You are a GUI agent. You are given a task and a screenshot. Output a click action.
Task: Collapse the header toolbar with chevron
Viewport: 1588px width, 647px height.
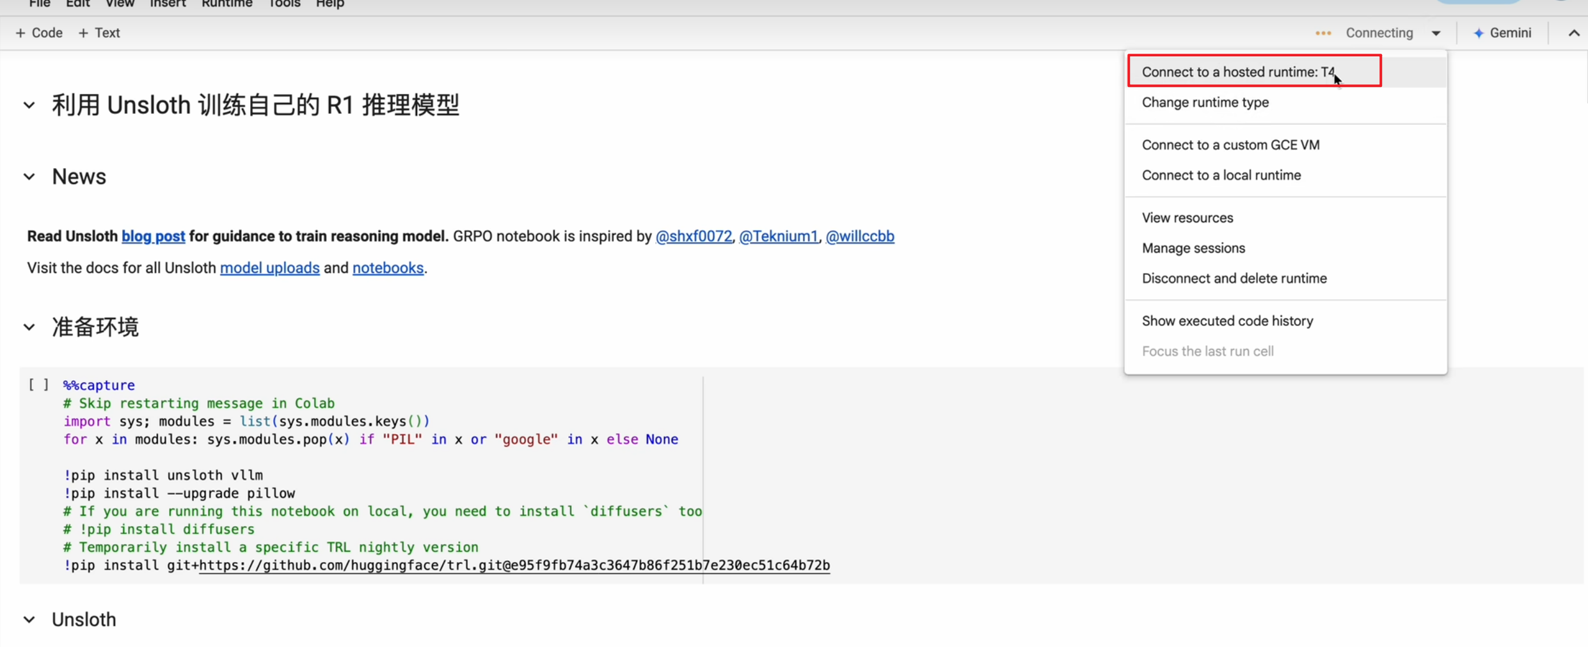1574,33
